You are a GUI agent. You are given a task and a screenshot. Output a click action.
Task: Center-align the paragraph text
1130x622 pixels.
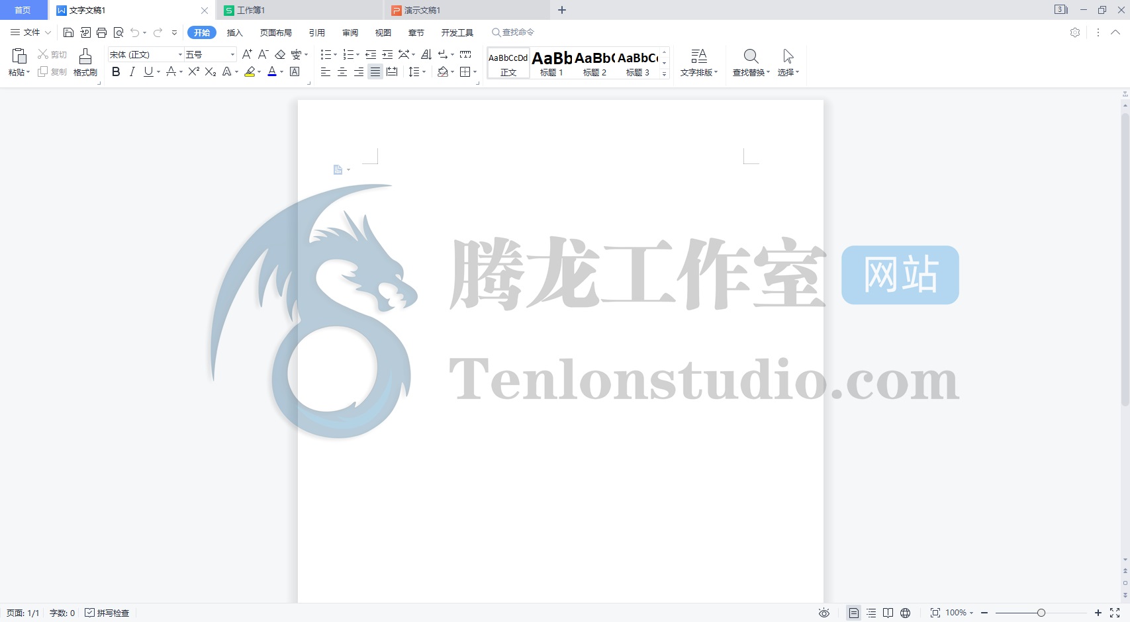(x=342, y=71)
